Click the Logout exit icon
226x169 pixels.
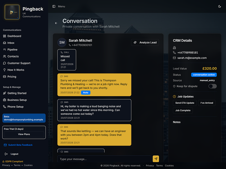(x=6, y=154)
